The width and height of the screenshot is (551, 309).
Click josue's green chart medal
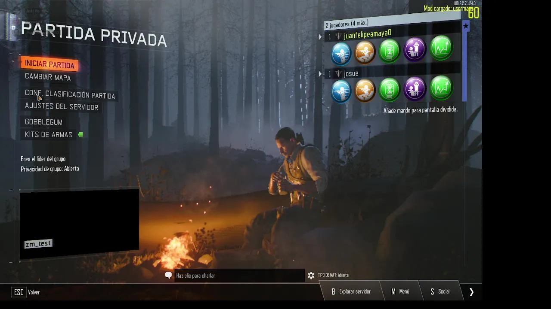coord(441,87)
